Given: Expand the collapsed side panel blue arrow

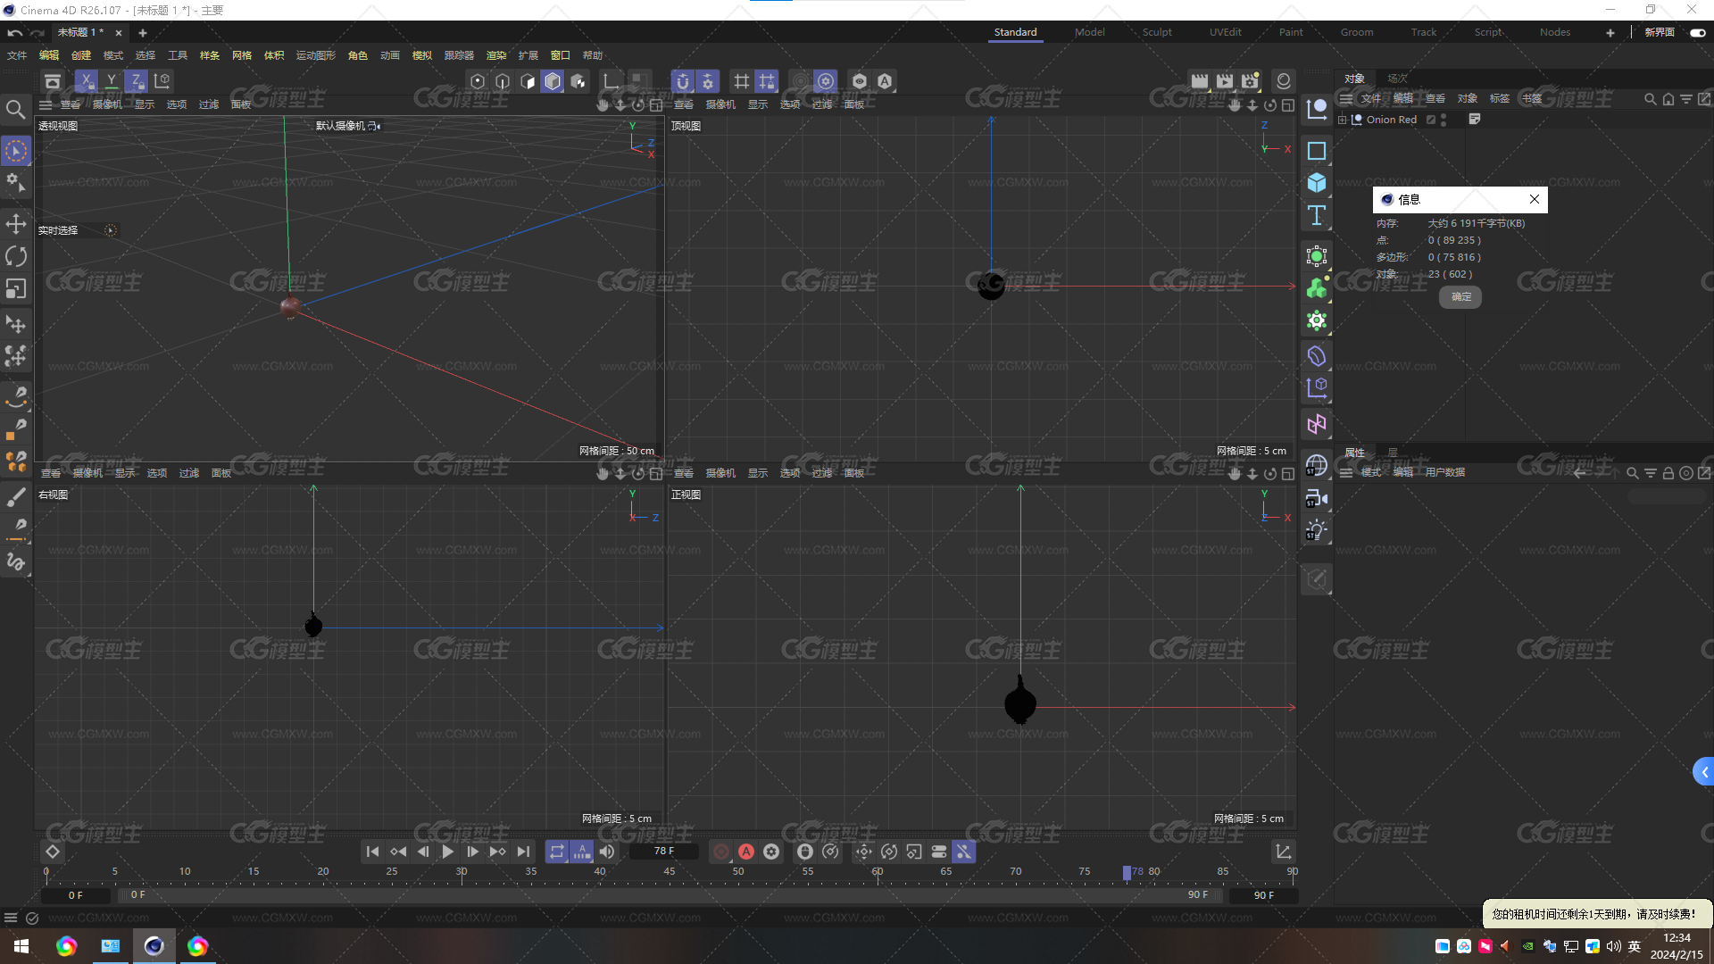Looking at the screenshot, I should [1703, 772].
